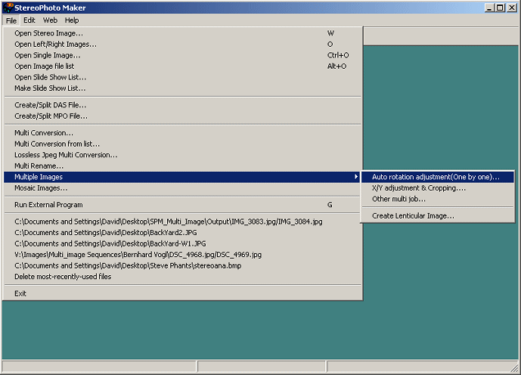Select Open Slide Show List...
Image resolution: width=521 pixels, height=375 pixels.
pos(182,77)
